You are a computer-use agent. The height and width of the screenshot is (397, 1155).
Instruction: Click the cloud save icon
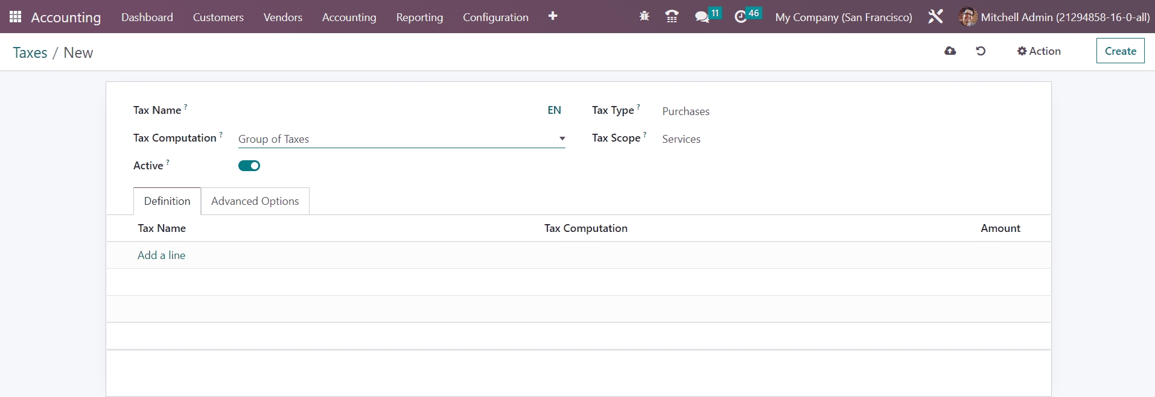click(x=950, y=51)
